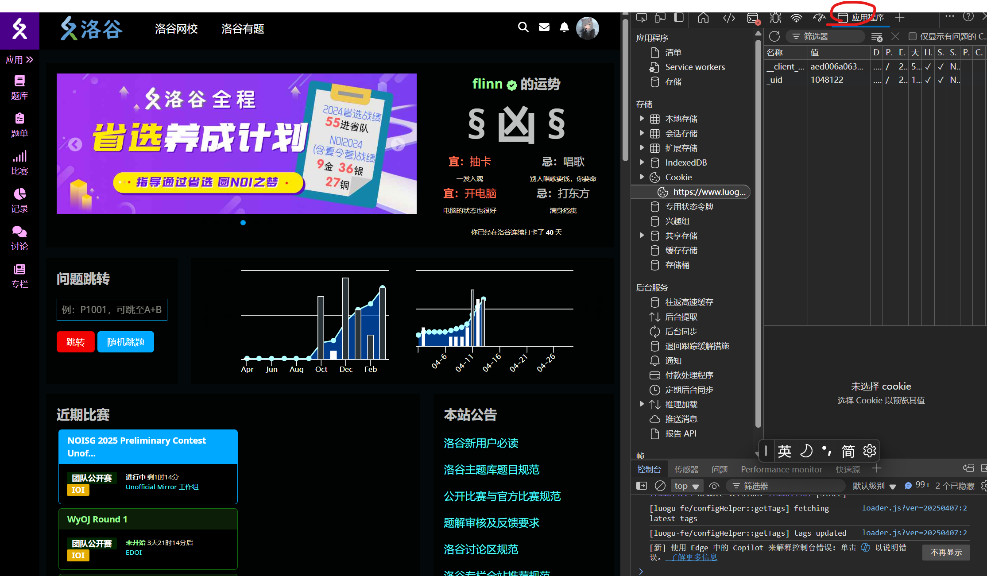
Task: Open the DevTools Welcome home tab
Action: [703, 18]
